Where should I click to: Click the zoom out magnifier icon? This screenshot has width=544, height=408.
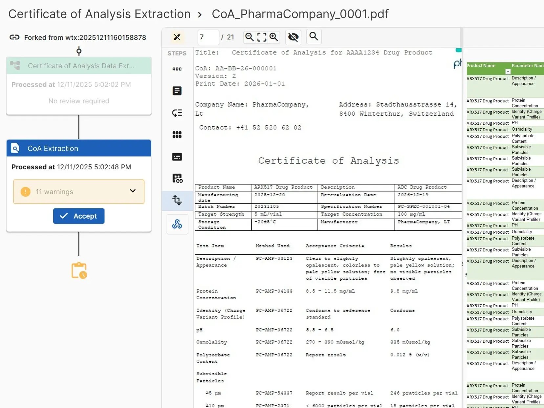click(250, 37)
